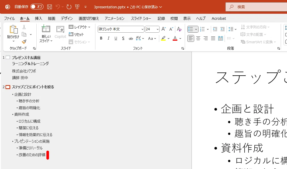Toggle text Shadow formatting
The width and height of the screenshot is (287, 169).
click(123, 38)
